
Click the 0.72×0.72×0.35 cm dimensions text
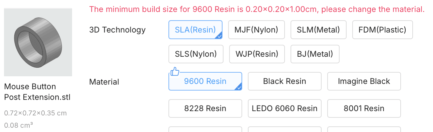point(35,113)
